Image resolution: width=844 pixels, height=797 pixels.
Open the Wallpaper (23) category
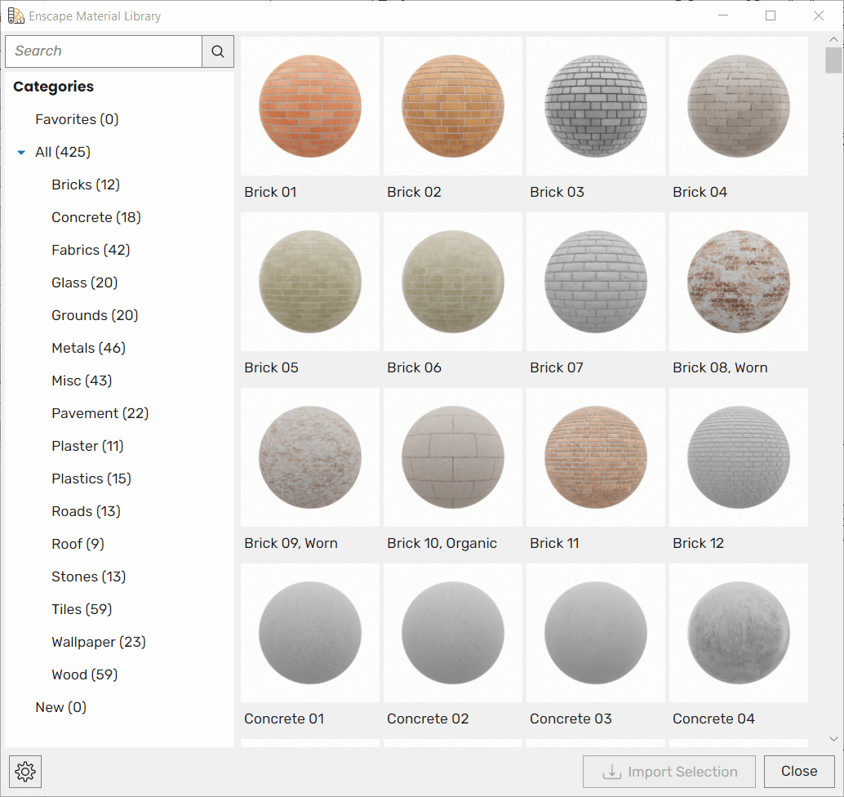[x=99, y=642]
